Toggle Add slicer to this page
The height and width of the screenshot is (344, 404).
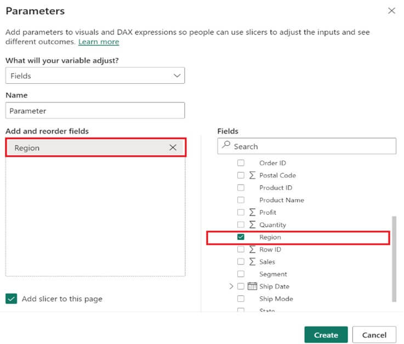[x=12, y=299]
